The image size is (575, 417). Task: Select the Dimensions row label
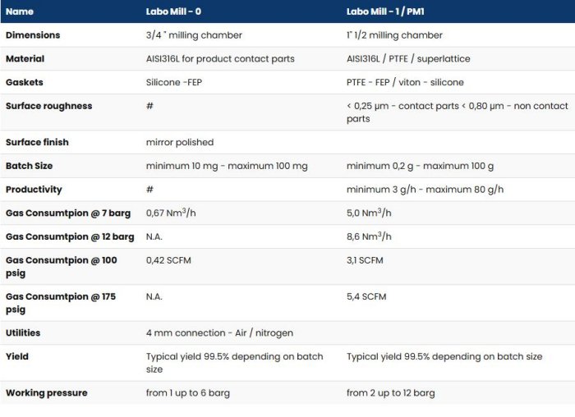tap(33, 35)
